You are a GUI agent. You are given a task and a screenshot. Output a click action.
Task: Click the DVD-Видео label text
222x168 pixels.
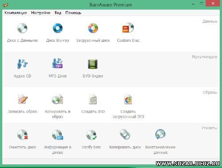click(93, 76)
